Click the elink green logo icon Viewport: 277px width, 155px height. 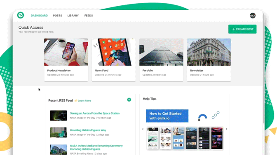pyautogui.click(x=21, y=15)
